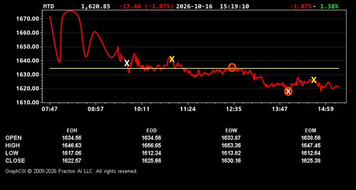Click the EOM column header
Viewport: 356px width, 190px height.
point(310,131)
